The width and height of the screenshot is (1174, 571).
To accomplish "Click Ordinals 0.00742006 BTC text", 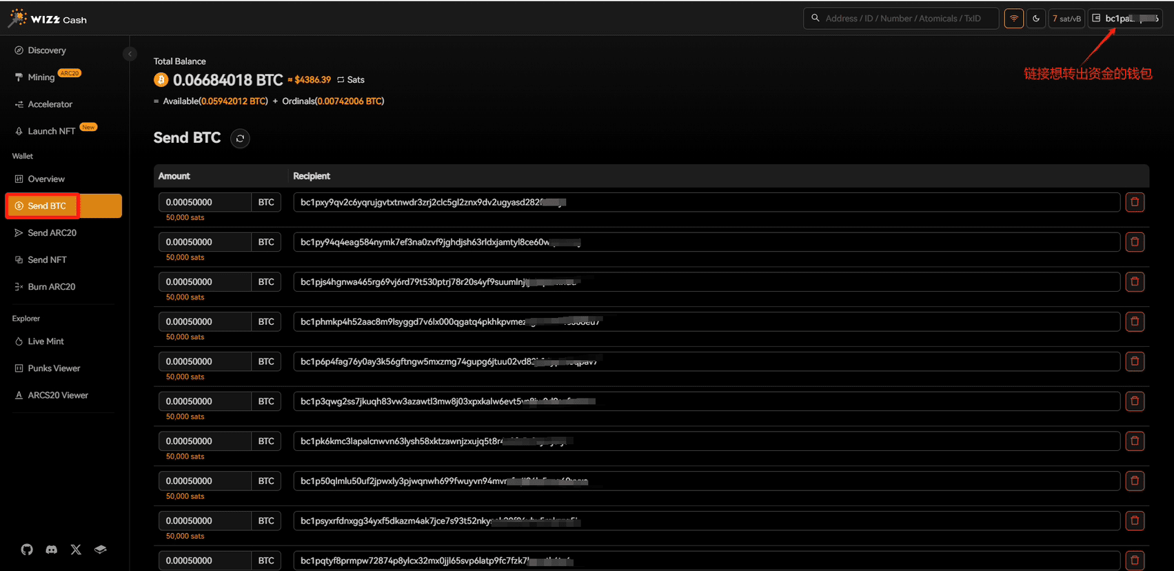I will pos(333,101).
